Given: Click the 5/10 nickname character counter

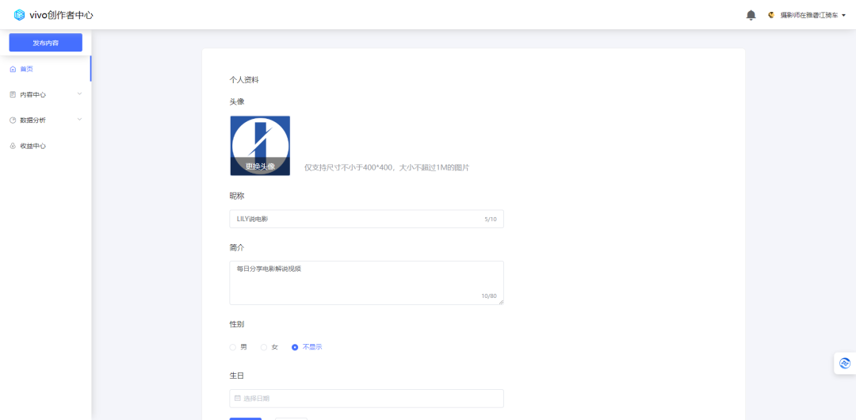Looking at the screenshot, I should click(491, 220).
